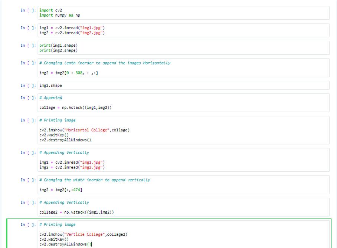
Task: Click the Verticle Collage imshow cell
Action: (183, 235)
